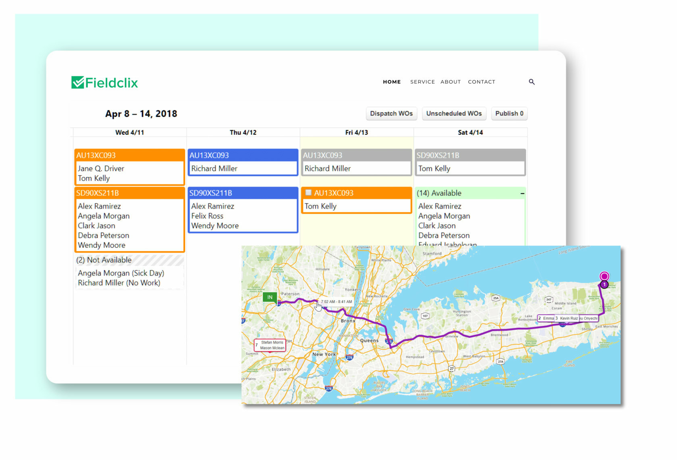Click the Dispatch WOs button
This screenshot has width=677, height=460.
click(391, 114)
